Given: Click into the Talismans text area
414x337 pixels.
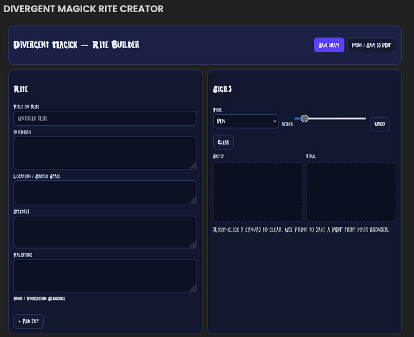Looking at the screenshot, I should click(x=105, y=276).
